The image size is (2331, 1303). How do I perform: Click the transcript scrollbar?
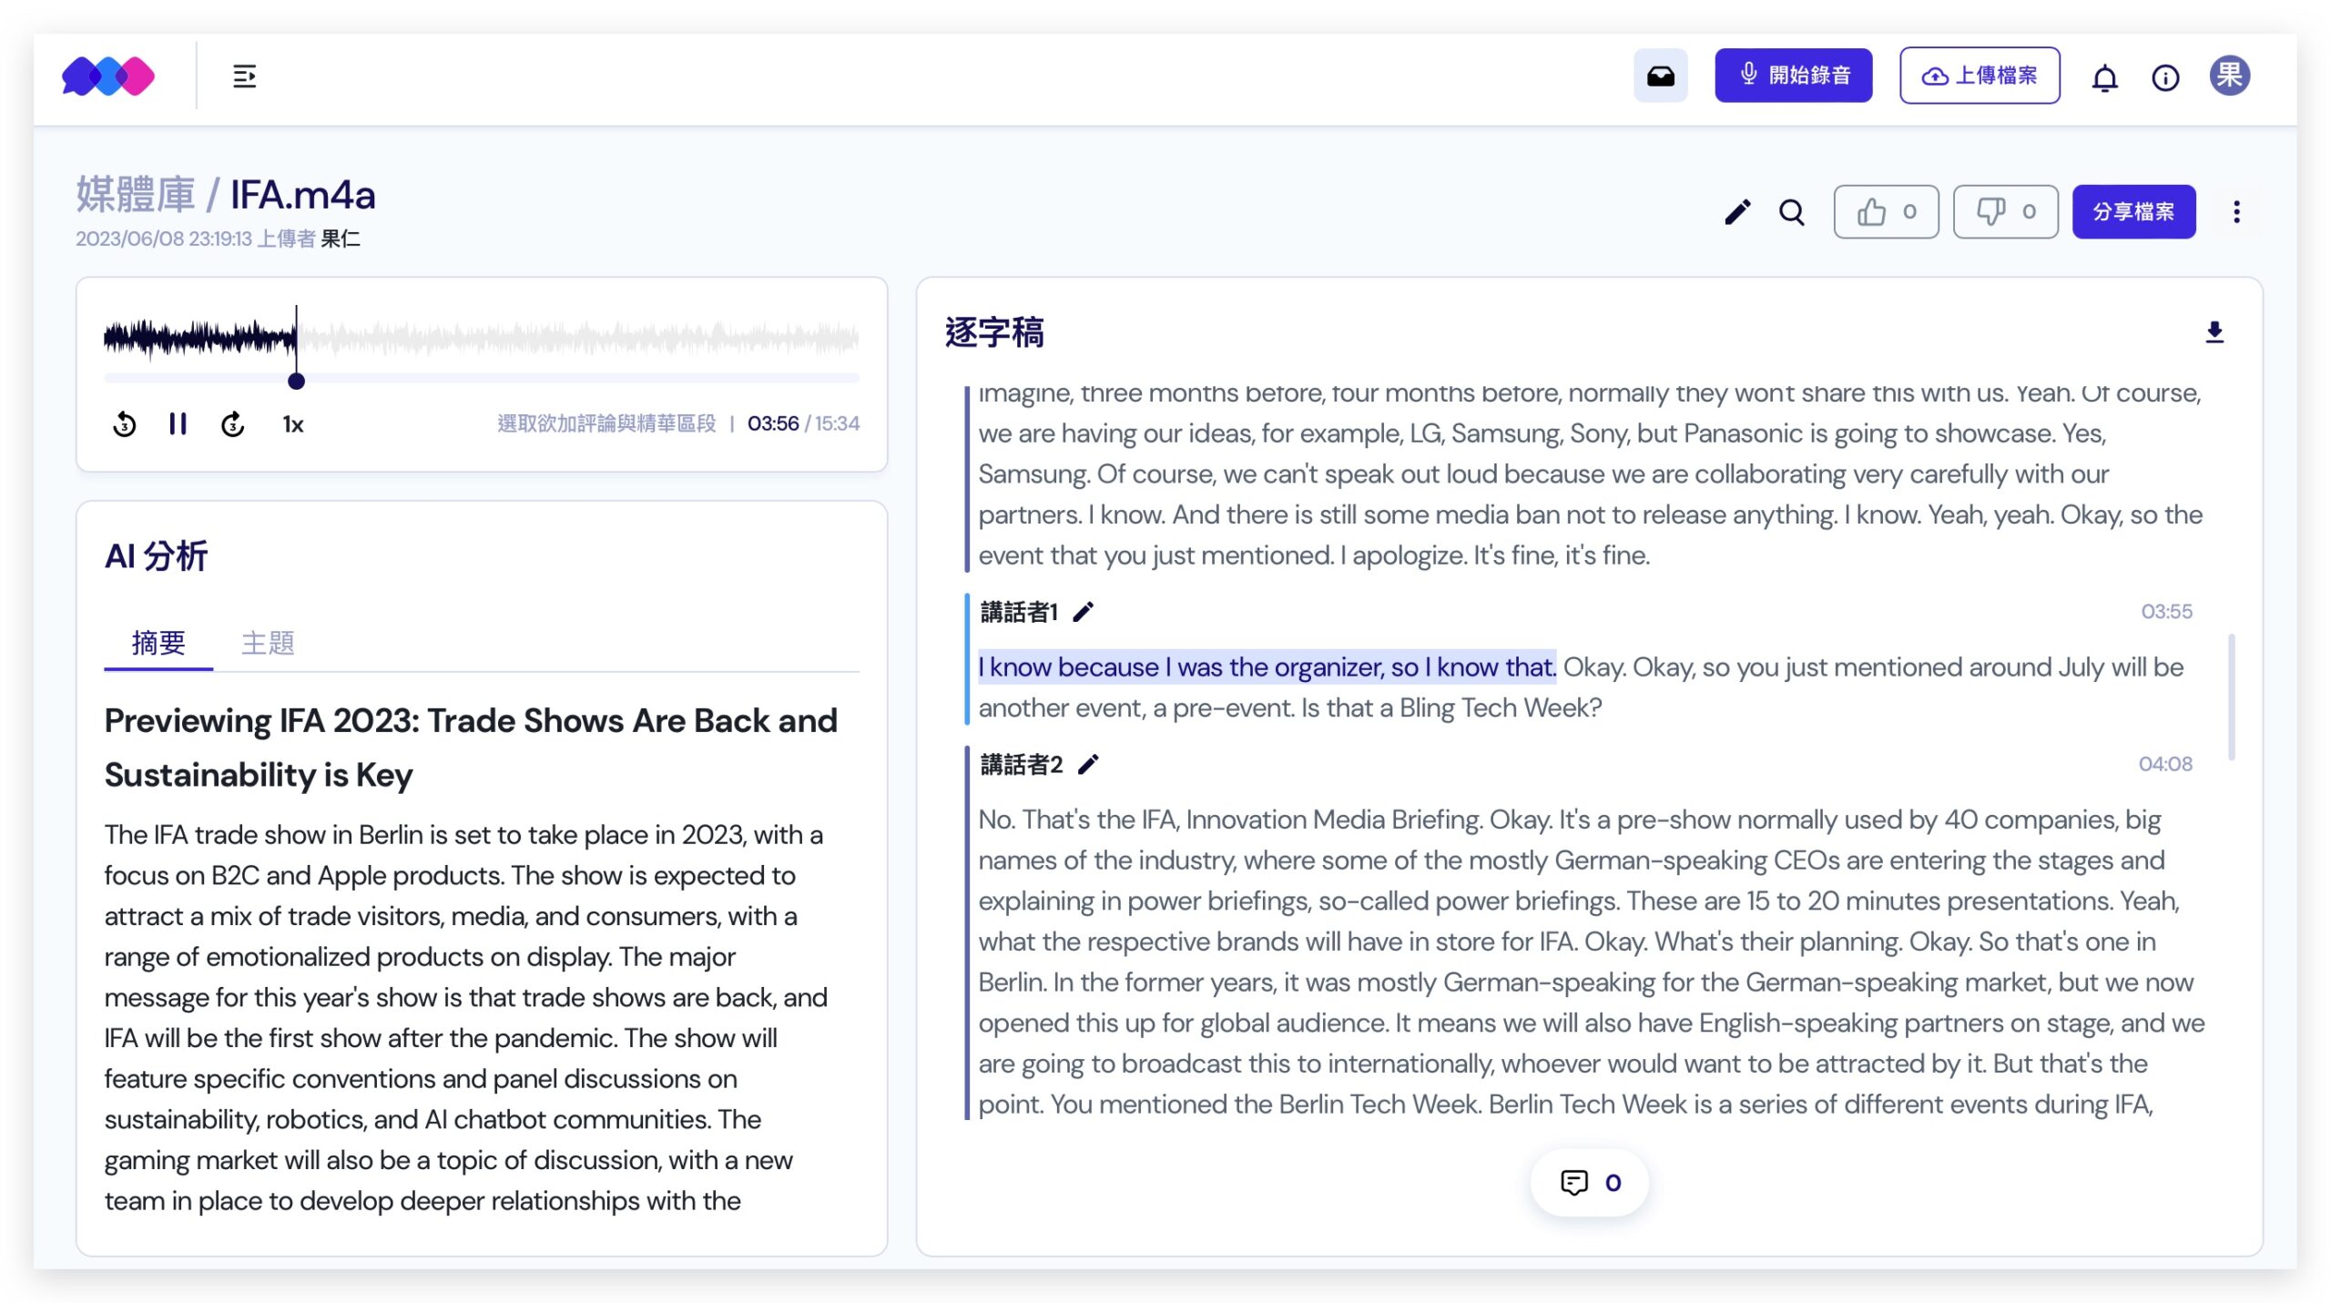(2231, 697)
